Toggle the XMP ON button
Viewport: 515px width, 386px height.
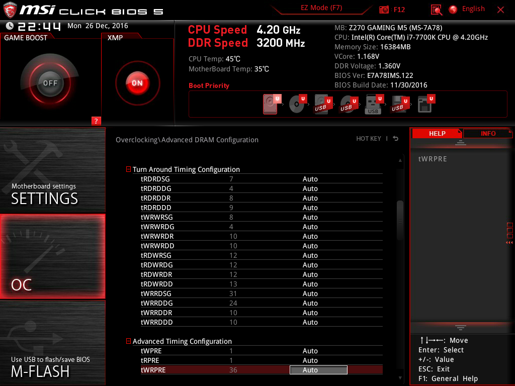pyautogui.click(x=137, y=83)
